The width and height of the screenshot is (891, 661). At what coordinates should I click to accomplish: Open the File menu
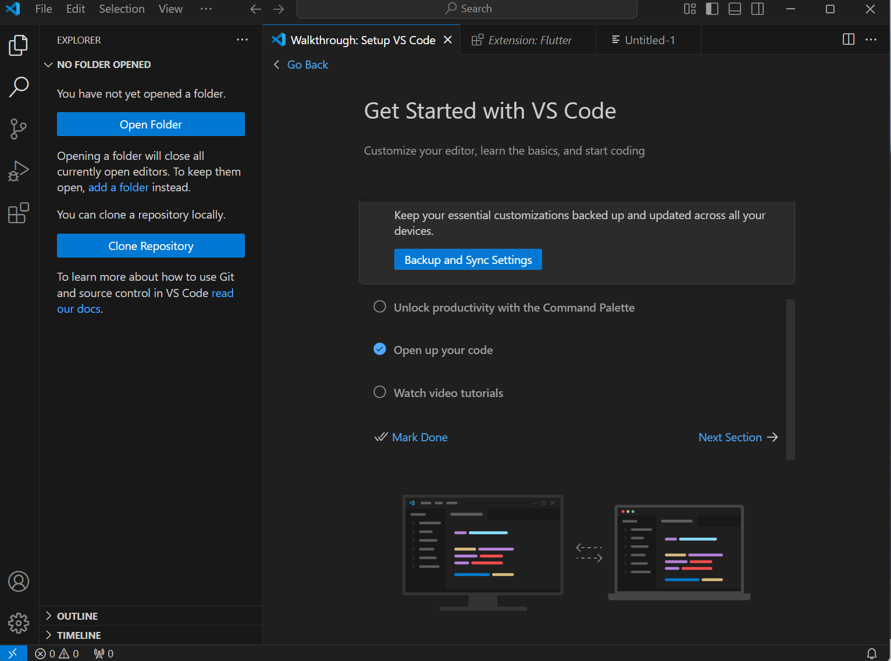coord(44,9)
